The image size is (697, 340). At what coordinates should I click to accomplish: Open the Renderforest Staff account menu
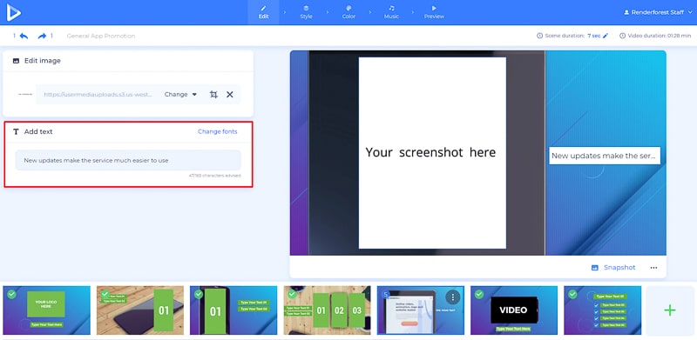tap(658, 12)
